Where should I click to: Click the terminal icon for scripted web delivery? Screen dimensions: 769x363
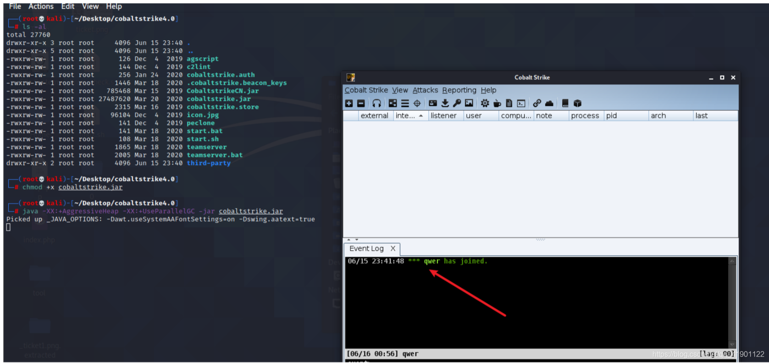tap(521, 104)
